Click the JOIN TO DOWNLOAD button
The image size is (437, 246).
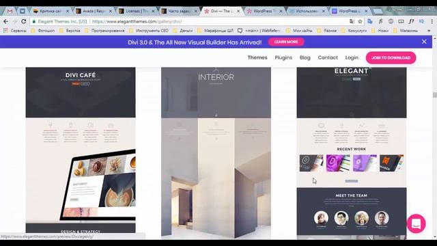click(x=391, y=57)
